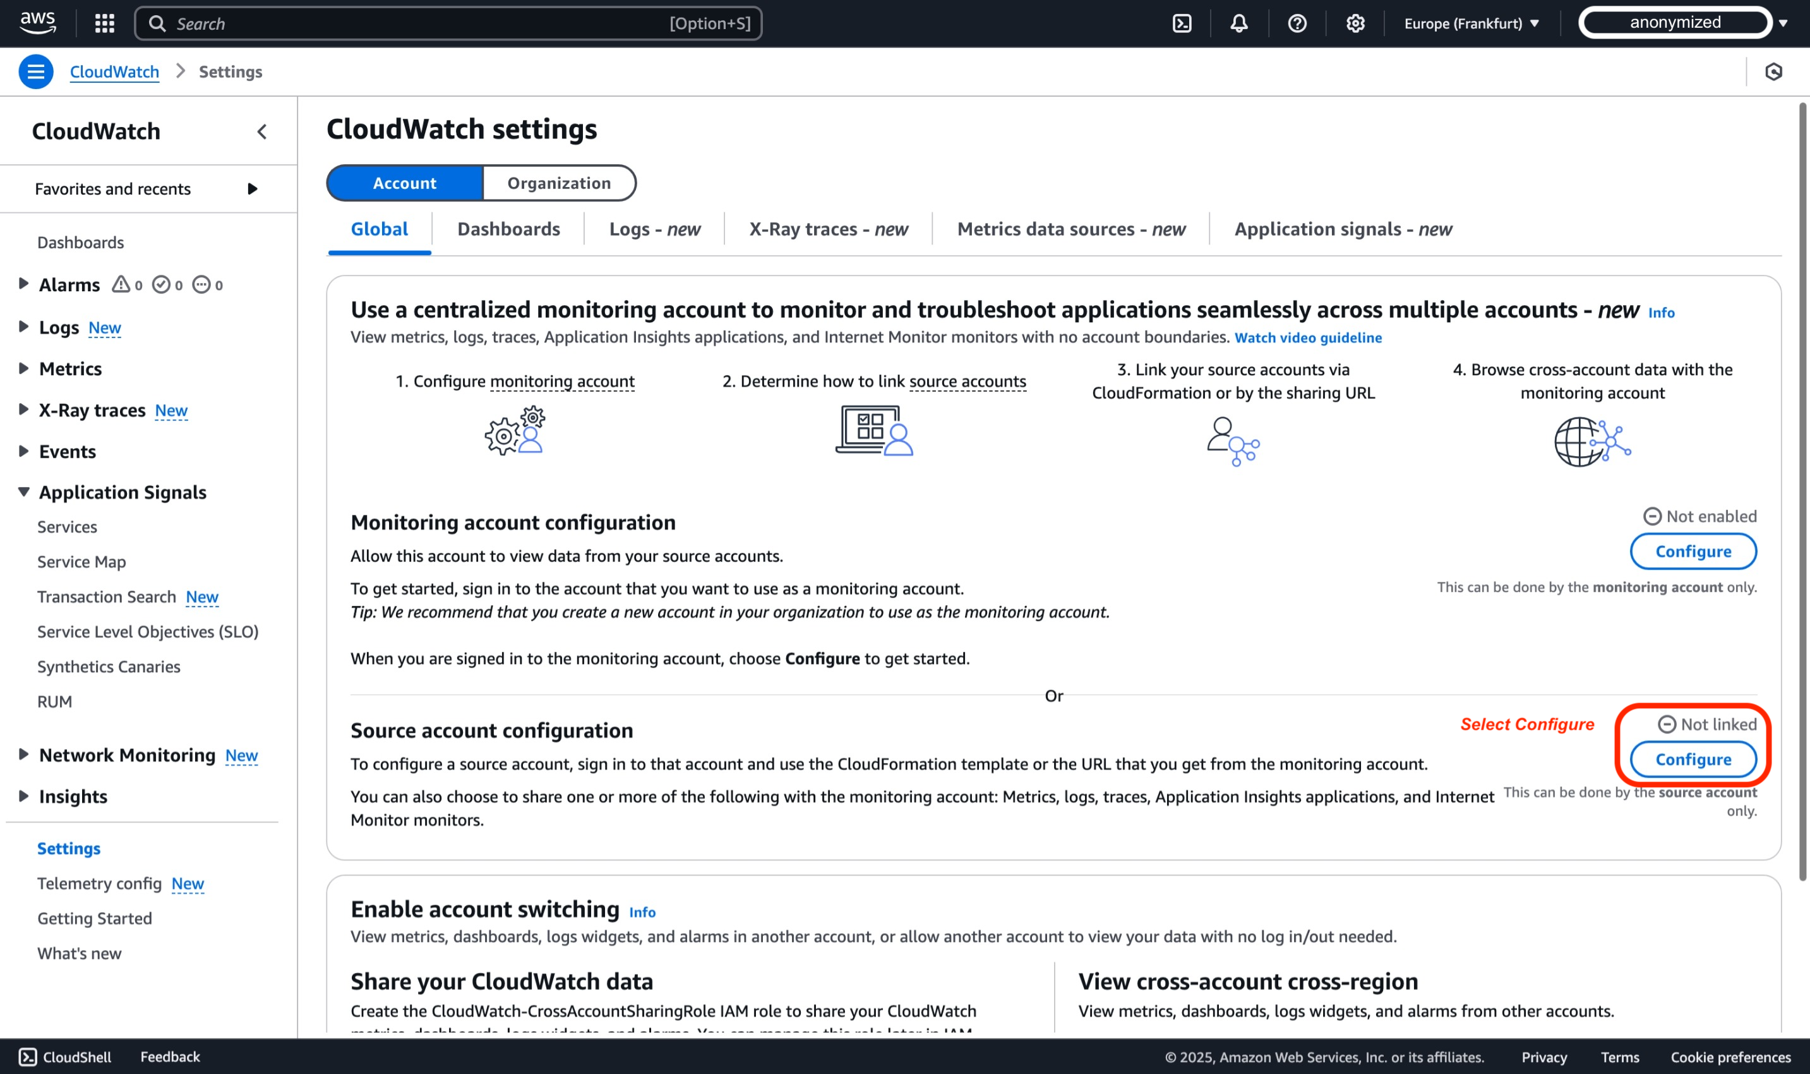This screenshot has width=1810, height=1074.
Task: Expand the Network Monitoring section
Action: (x=23, y=754)
